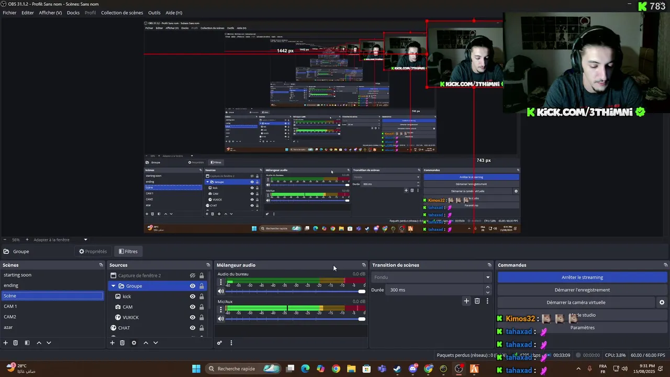Select the CAM2 scene
Image resolution: width=670 pixels, height=377 pixels.
coord(52,317)
